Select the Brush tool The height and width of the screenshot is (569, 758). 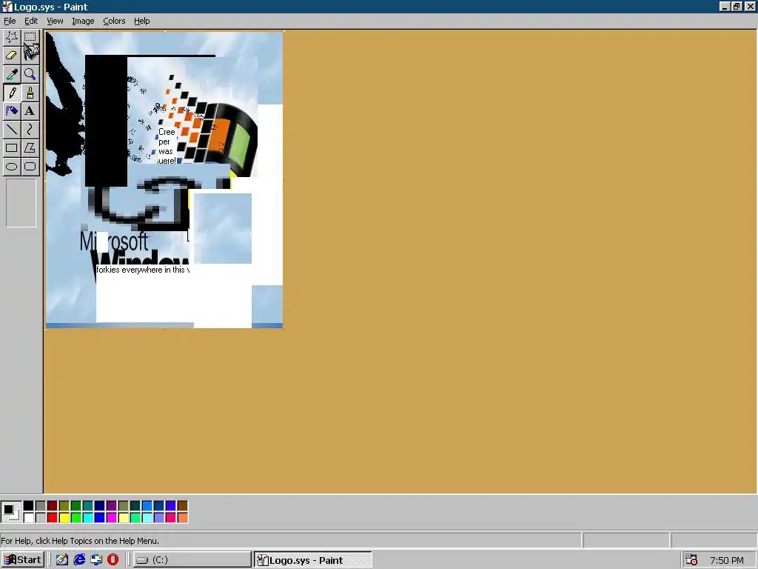[30, 93]
